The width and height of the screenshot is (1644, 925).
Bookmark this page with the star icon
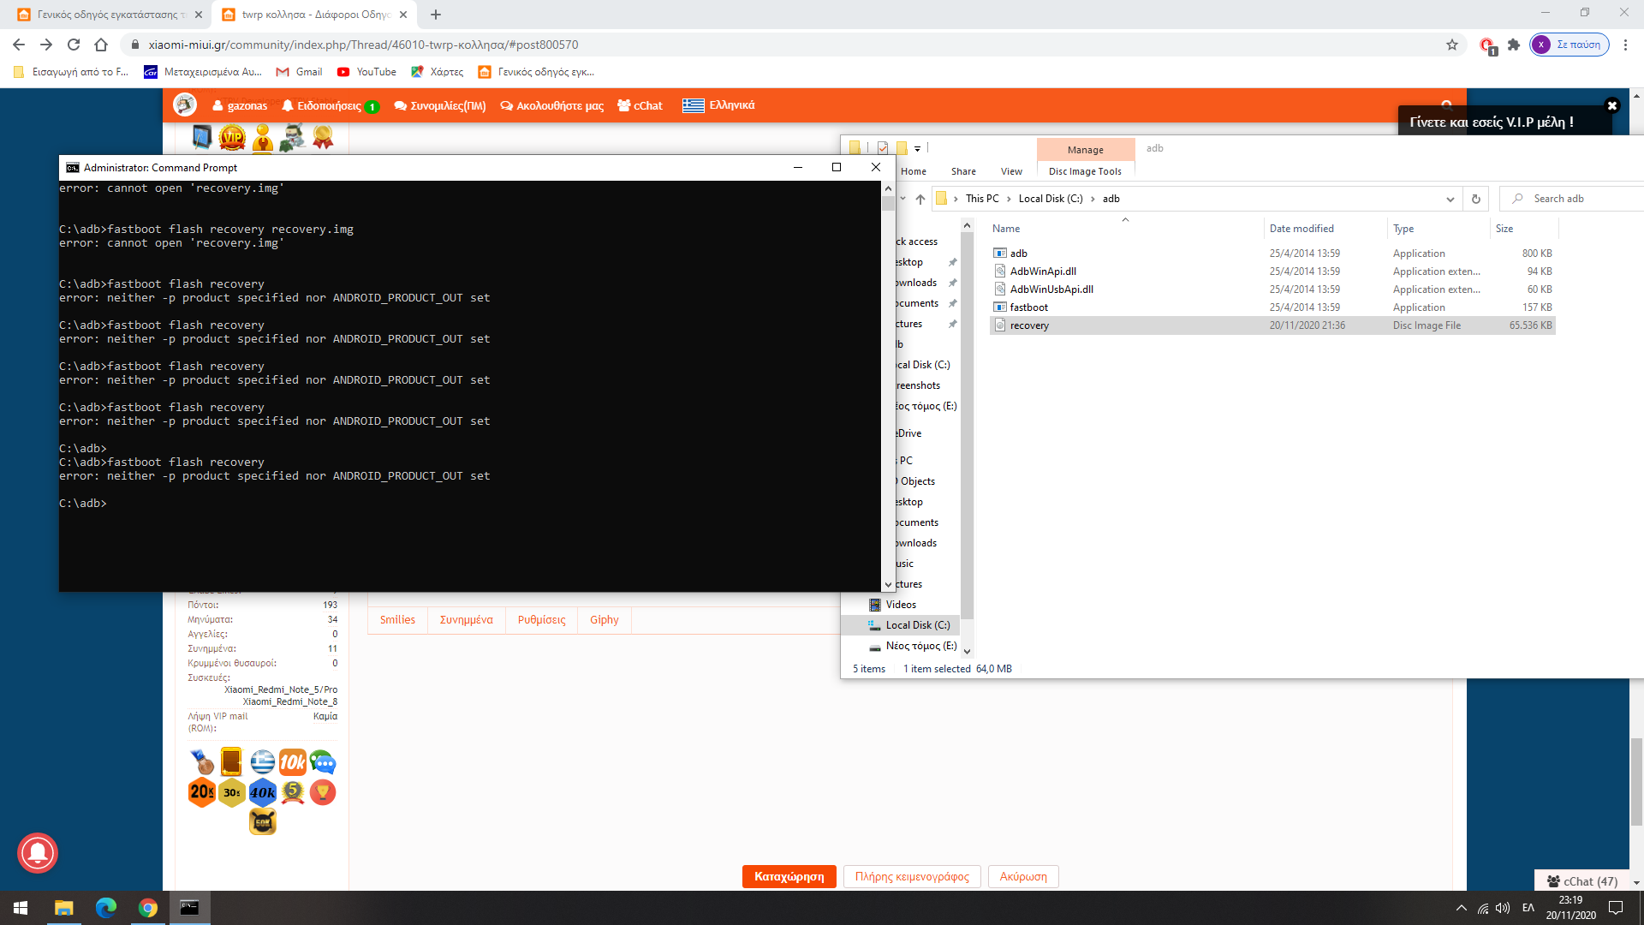point(1452,45)
